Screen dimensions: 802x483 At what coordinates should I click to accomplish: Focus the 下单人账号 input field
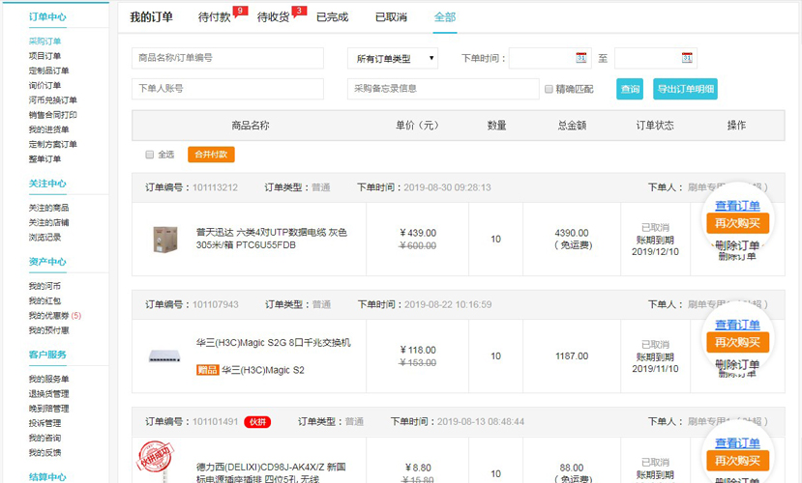(227, 89)
